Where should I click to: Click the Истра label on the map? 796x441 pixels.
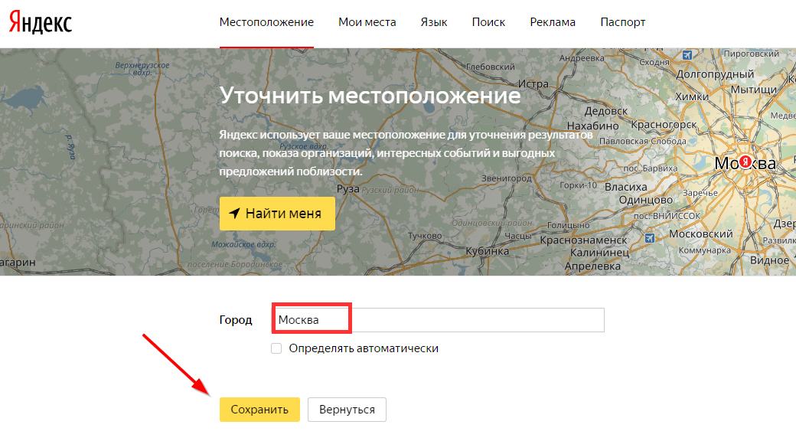533,83
